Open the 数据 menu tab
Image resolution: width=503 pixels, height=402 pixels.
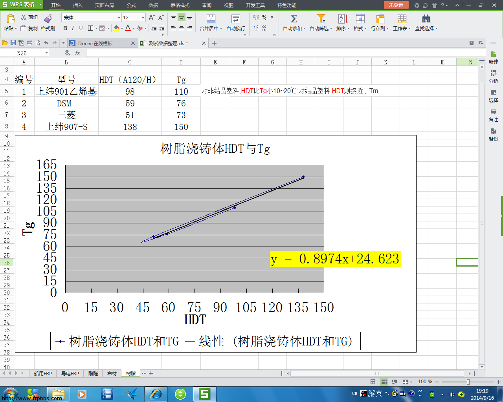(x=153, y=5)
